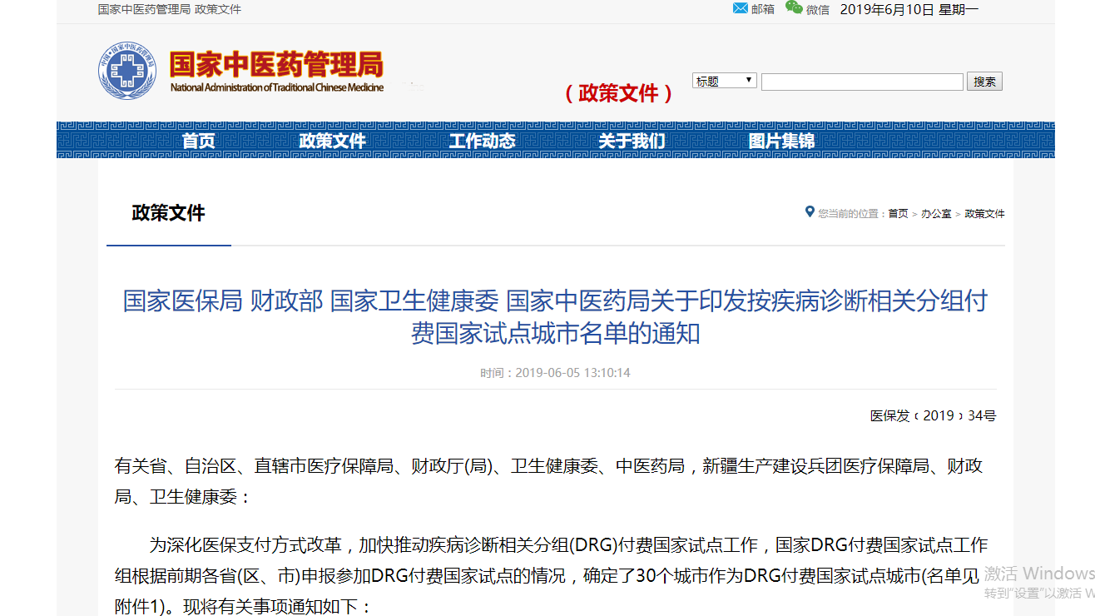Viewport: 1095px width, 616px height.
Task: Click the 国家中医药管理局 site title banner
Action: click(276, 70)
